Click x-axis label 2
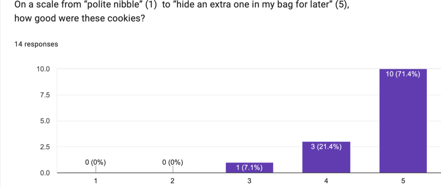 [x=173, y=181]
